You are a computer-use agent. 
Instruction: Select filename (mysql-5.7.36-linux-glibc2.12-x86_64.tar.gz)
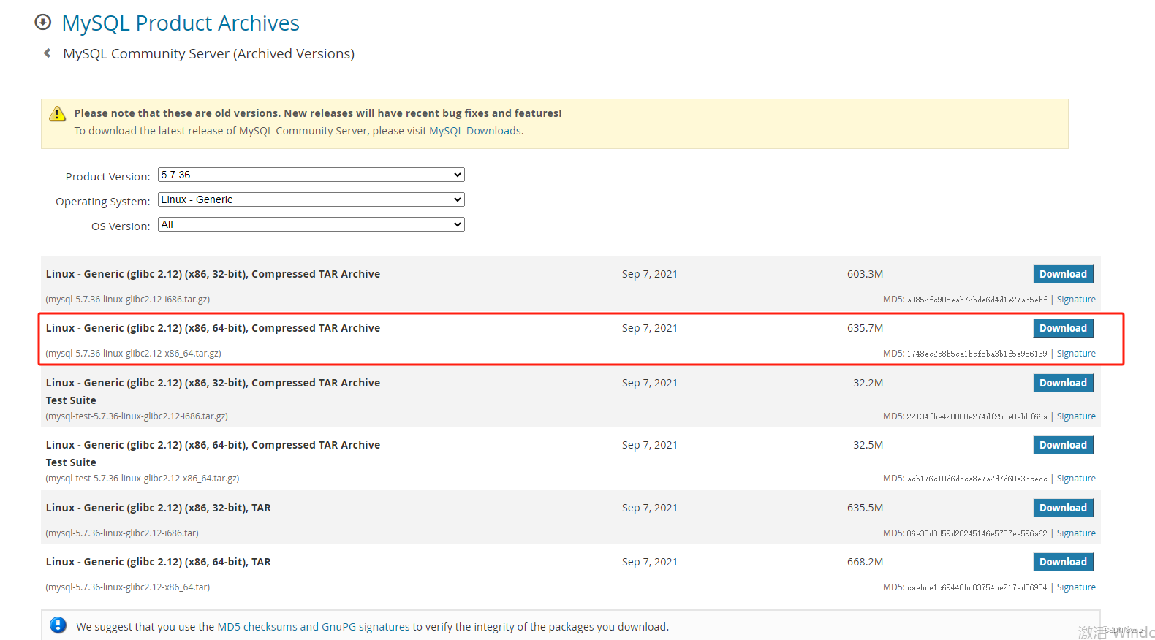(133, 354)
